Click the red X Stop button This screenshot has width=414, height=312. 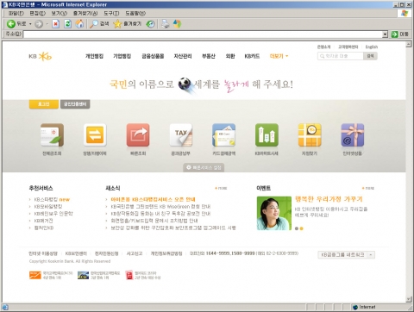pos(56,24)
